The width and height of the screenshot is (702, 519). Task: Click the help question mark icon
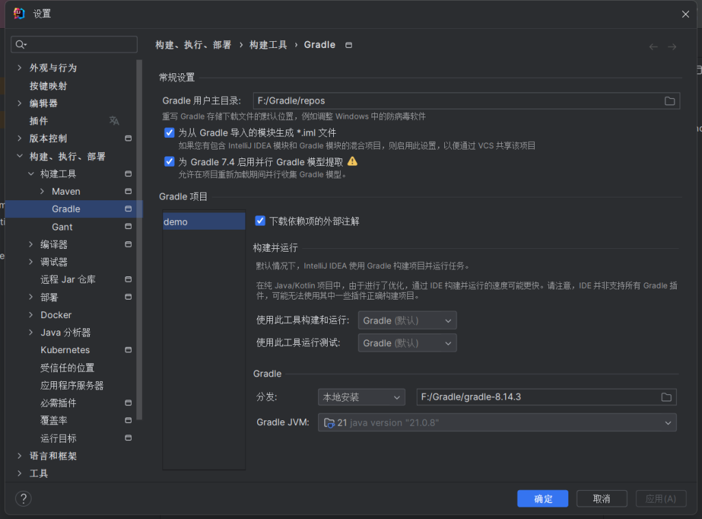click(23, 498)
